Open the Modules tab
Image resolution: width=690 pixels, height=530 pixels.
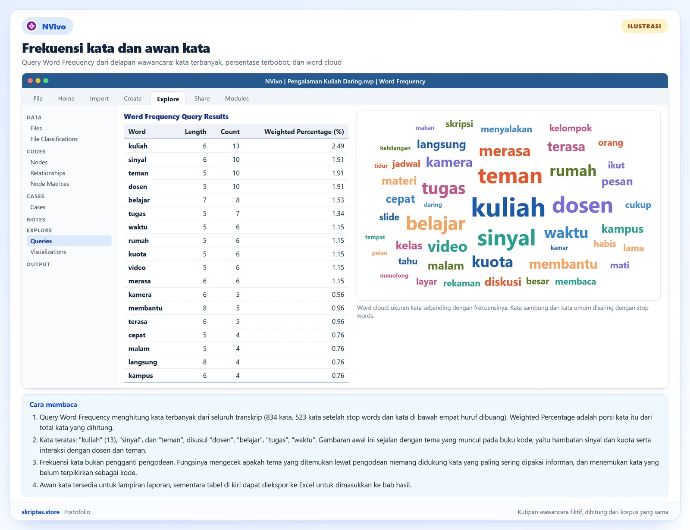[x=237, y=98]
